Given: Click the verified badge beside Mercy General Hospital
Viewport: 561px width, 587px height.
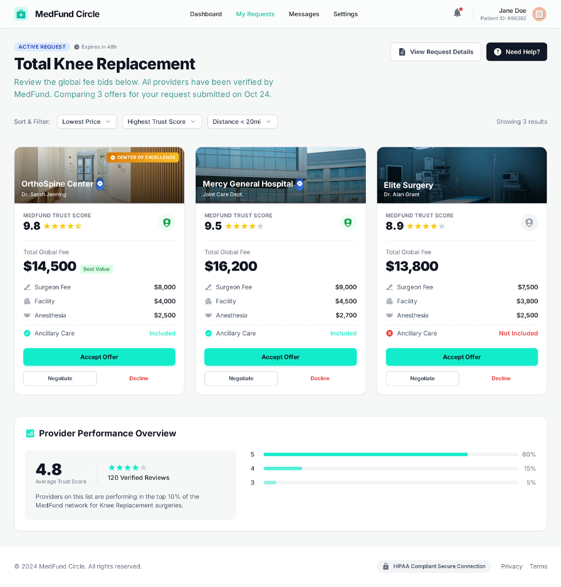Looking at the screenshot, I should coord(299,183).
